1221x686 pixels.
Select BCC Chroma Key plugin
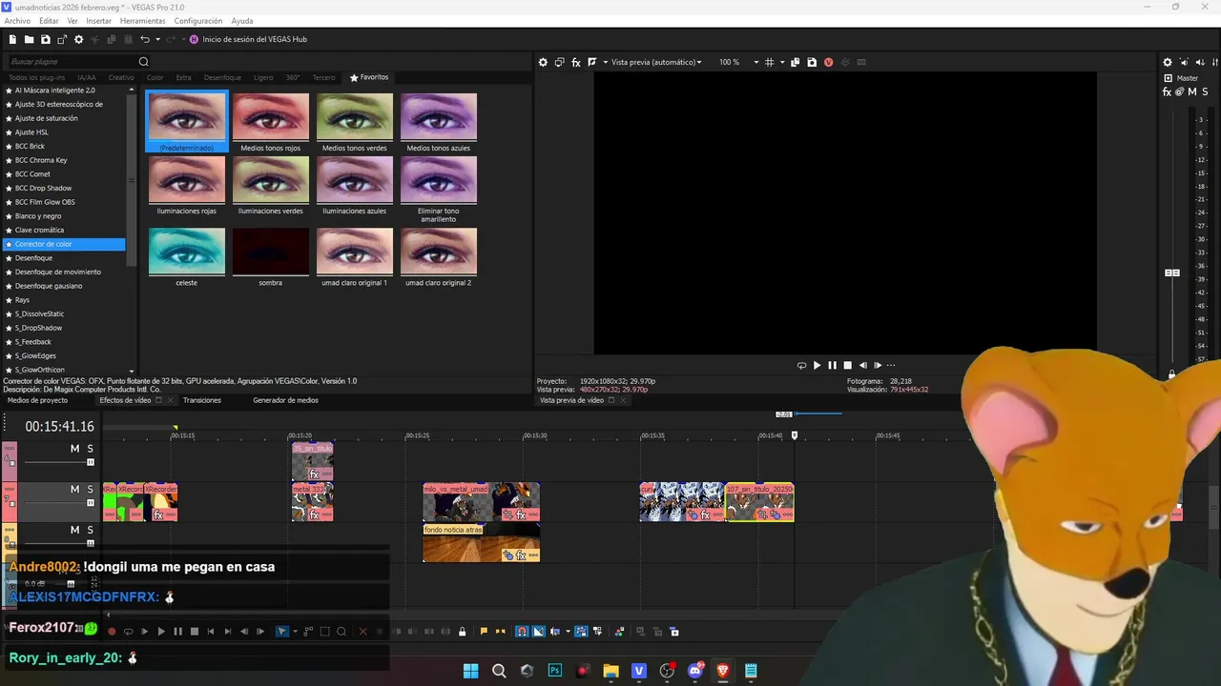point(41,160)
